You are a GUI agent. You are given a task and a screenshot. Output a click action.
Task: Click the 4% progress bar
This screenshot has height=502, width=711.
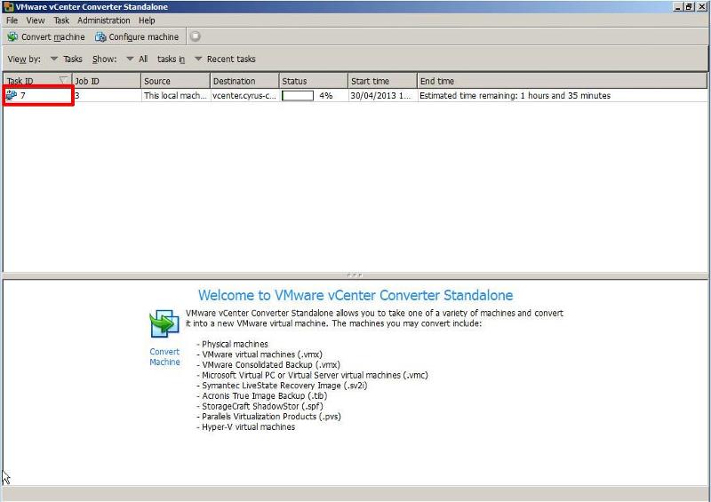pyautogui.click(x=298, y=96)
